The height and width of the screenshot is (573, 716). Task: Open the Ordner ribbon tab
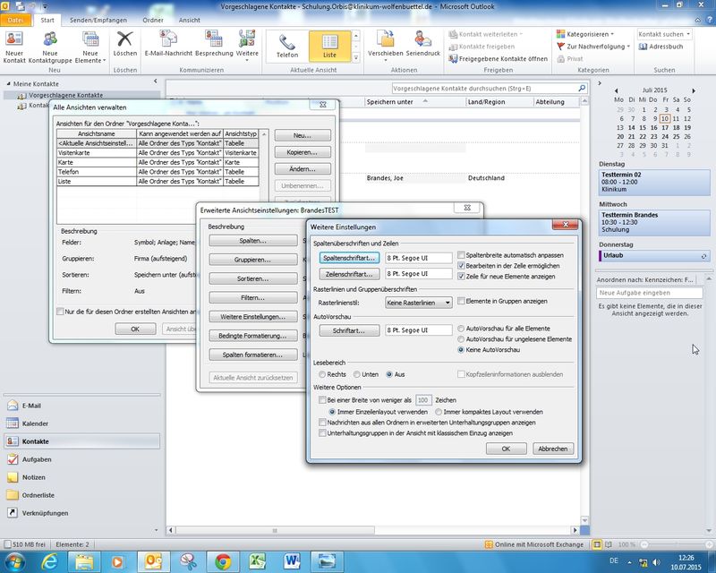153,19
